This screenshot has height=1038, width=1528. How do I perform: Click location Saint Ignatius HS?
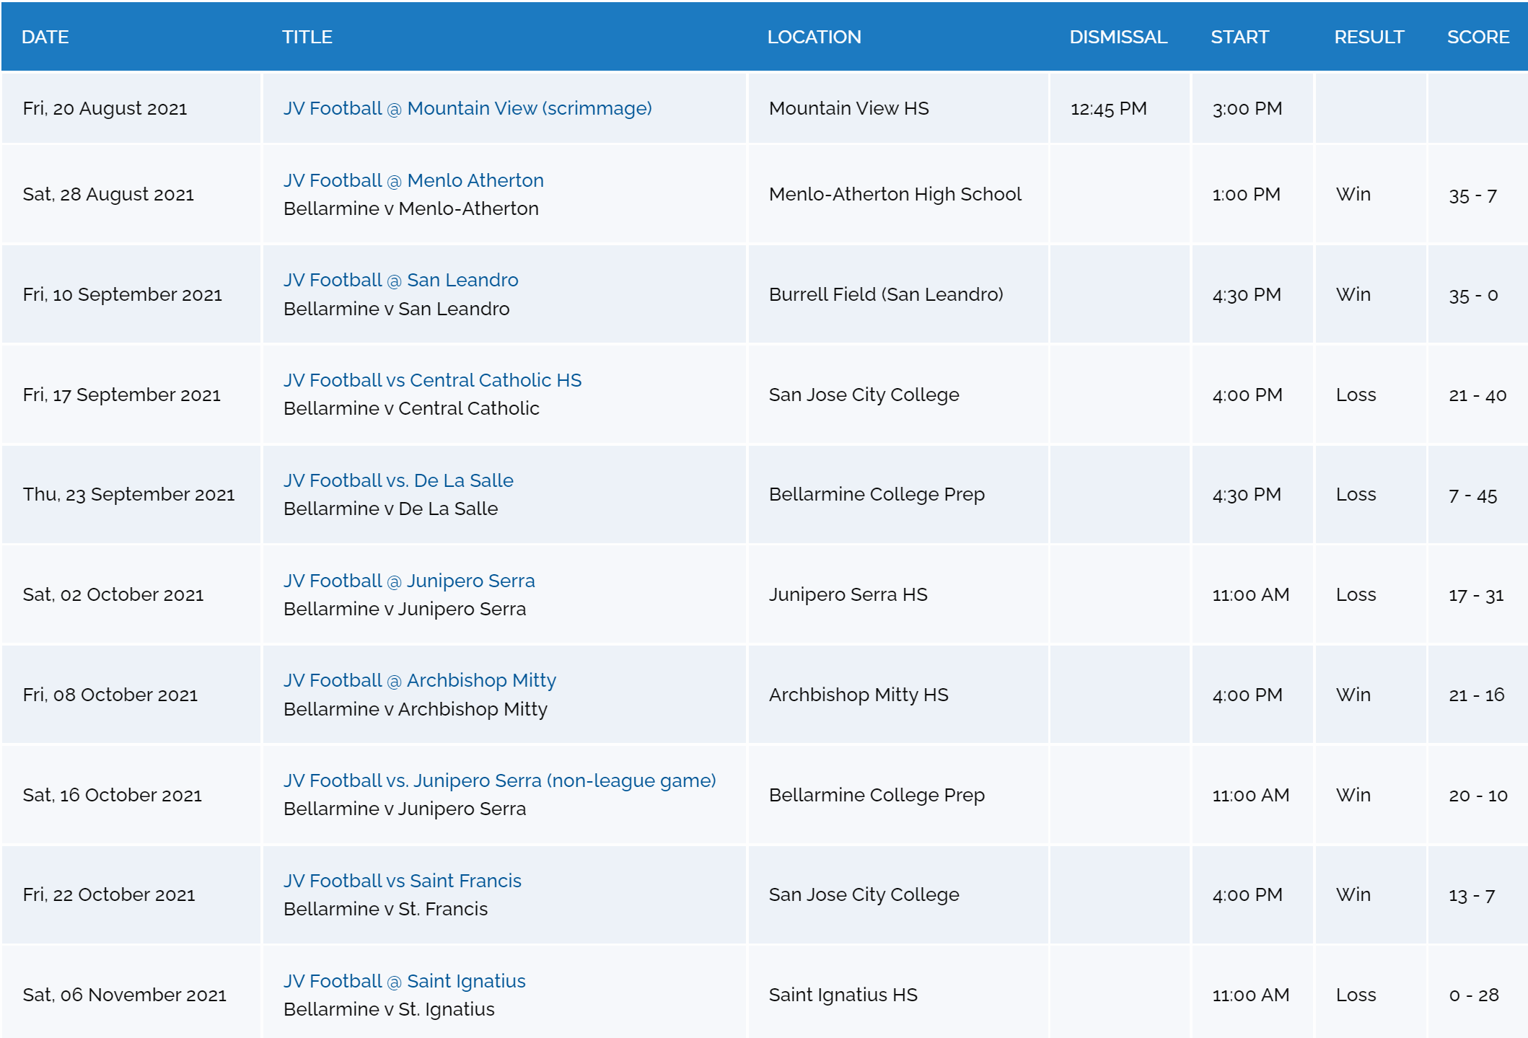click(843, 995)
